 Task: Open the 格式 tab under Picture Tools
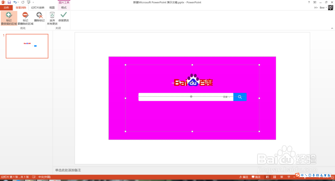pyautogui.click(x=64, y=8)
